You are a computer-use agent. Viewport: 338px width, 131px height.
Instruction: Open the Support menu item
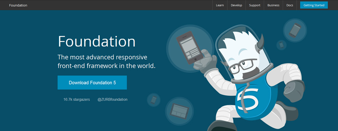click(255, 5)
